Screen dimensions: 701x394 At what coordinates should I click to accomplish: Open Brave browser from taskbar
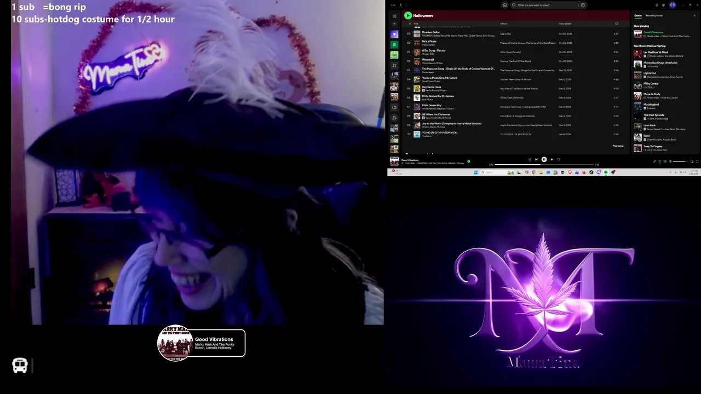coord(570,172)
